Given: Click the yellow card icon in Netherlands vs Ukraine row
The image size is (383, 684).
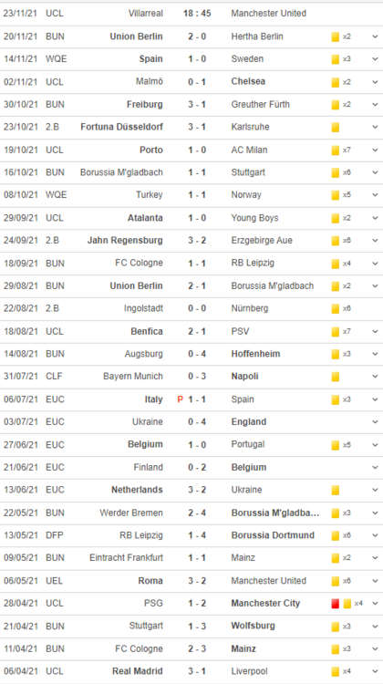Looking at the screenshot, I should [x=335, y=490].
